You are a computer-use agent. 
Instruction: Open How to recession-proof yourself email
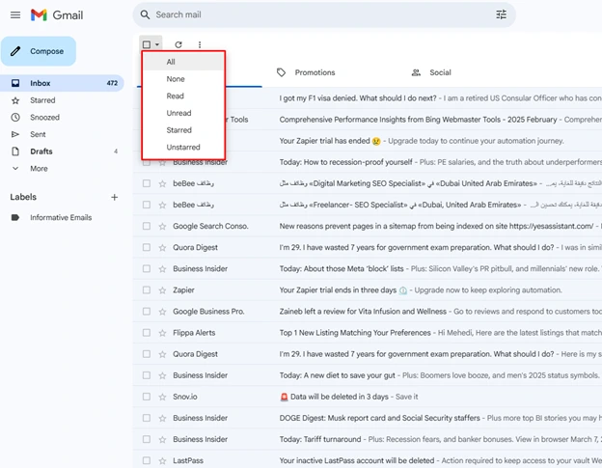pos(368,162)
